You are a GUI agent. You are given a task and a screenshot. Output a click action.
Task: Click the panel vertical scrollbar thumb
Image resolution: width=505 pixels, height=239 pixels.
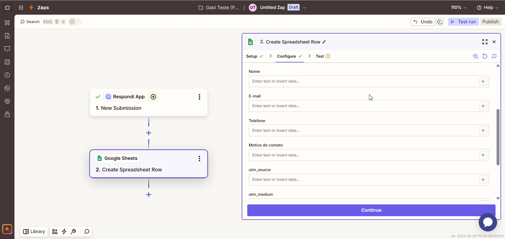coord(498,137)
